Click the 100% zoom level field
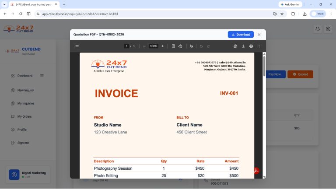The image size is (336, 189). [154, 46]
